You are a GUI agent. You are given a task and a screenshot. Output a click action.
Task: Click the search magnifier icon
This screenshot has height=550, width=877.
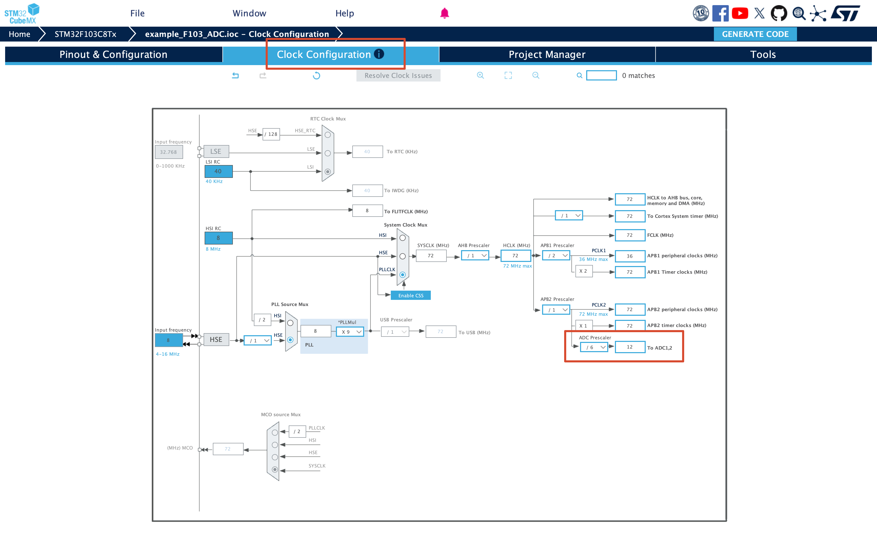point(579,75)
